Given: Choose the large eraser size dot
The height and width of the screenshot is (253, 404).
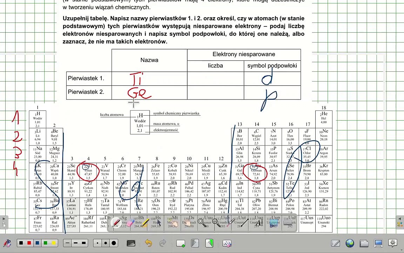Looking at the screenshot, I should pos(114,243).
